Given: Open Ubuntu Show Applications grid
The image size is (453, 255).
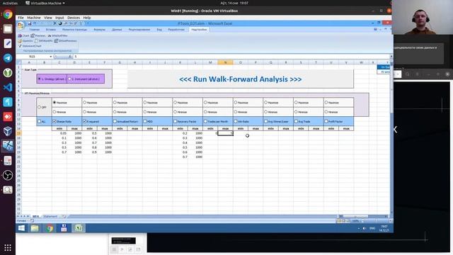Looking at the screenshot, I should [x=8, y=247].
